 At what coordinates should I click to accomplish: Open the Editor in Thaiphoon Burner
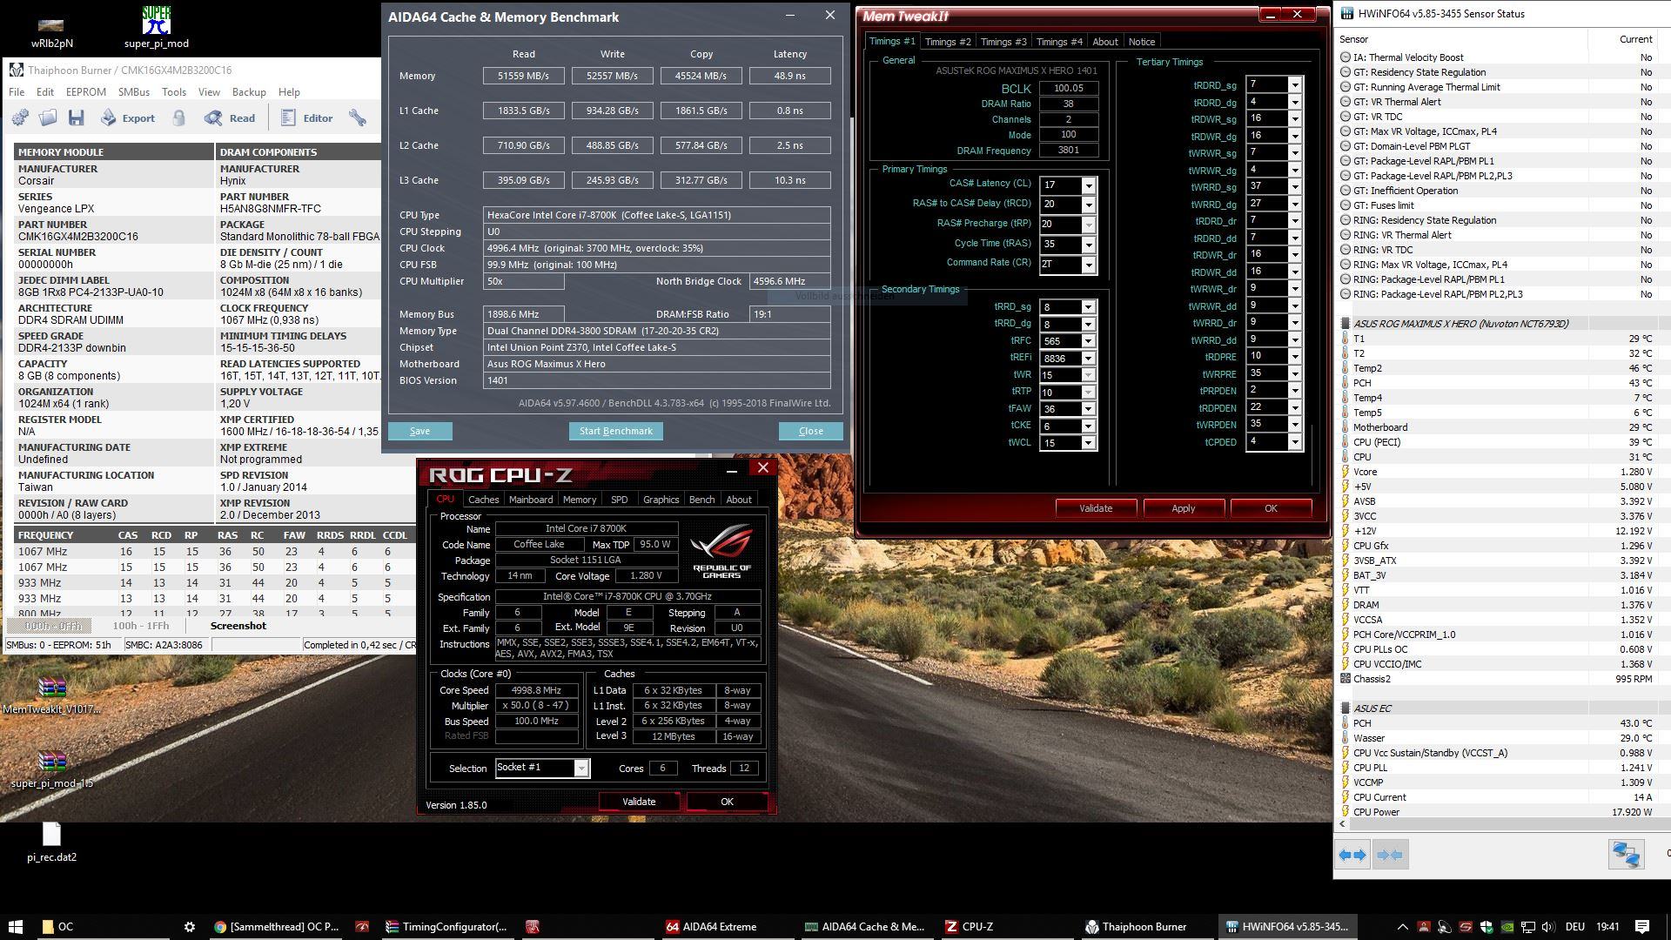306,117
